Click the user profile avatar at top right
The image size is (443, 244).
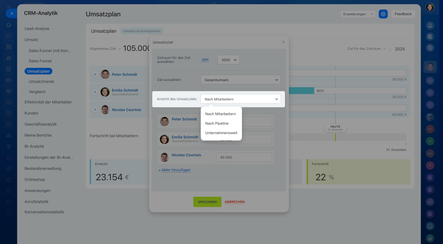pos(430,7)
